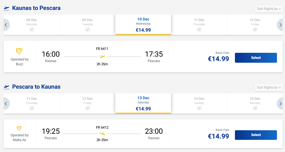Click the no-flight icon under 09 Dec Tuesday
The height and width of the screenshot is (152, 285).
tap(88, 29)
